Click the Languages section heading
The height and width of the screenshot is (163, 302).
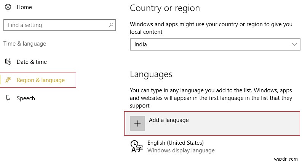(x=151, y=74)
